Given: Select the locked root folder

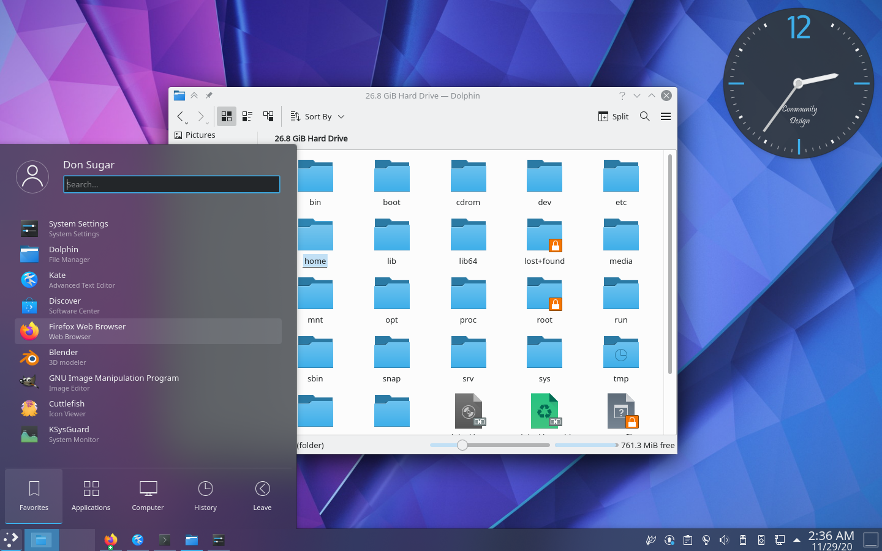Looking at the screenshot, I should coord(545,301).
